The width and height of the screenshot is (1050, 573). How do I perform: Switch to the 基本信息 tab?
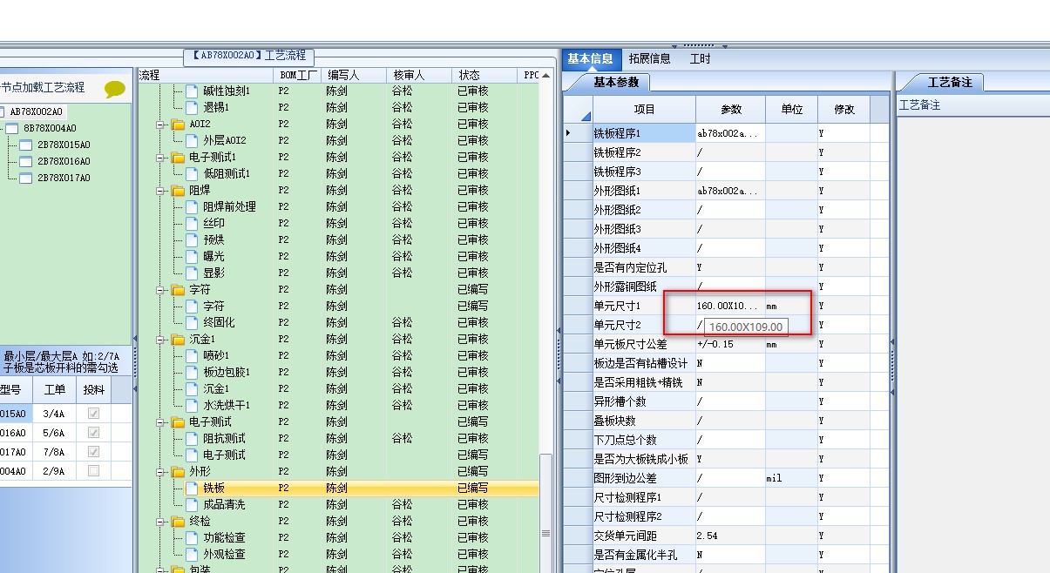590,59
